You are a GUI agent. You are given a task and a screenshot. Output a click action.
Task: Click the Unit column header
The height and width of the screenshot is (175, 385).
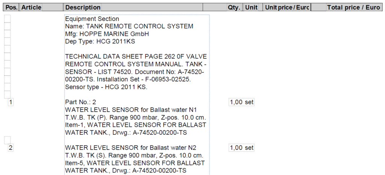[x=251, y=8]
